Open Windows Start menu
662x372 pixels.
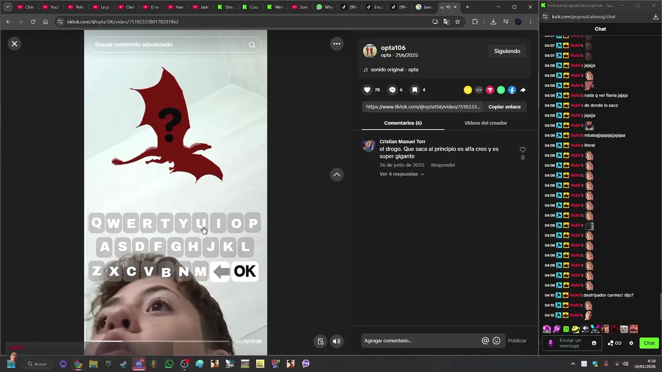tap(11, 364)
